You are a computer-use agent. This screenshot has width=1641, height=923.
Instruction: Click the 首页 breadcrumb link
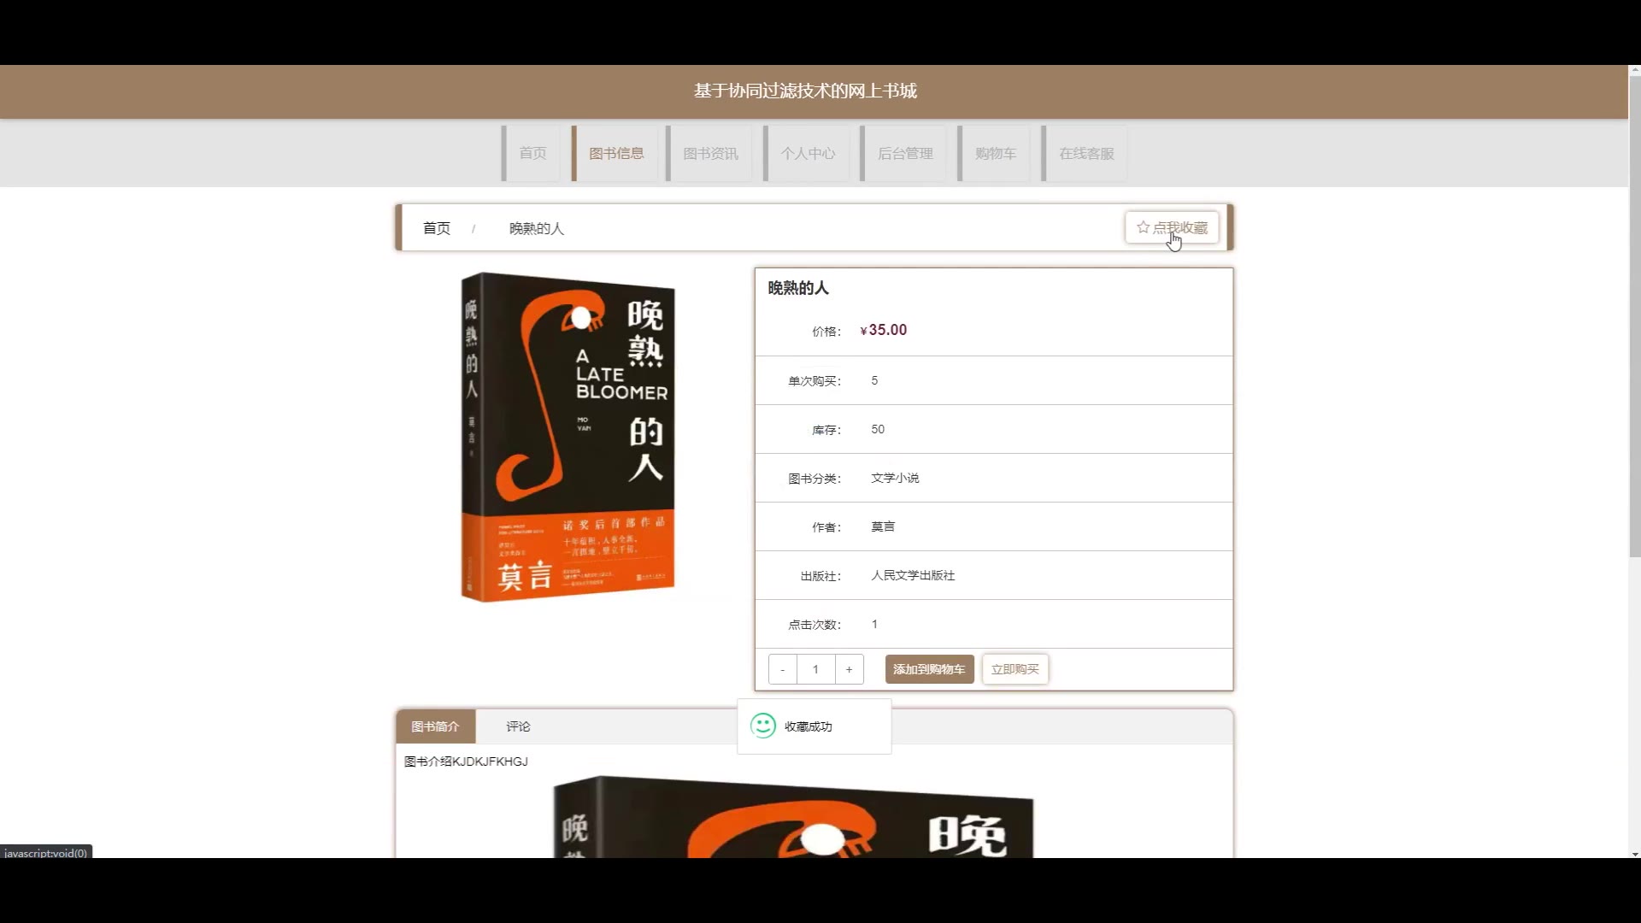point(437,228)
